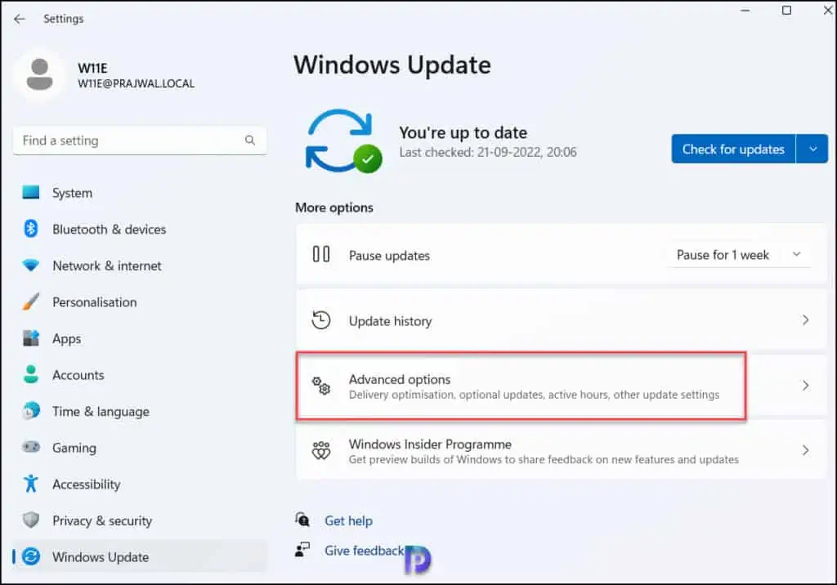
Task: Click the Network wifi icon
Action: pos(31,266)
